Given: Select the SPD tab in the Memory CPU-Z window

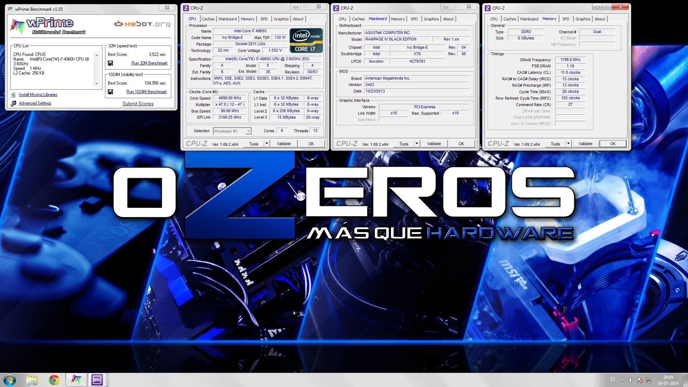Looking at the screenshot, I should pos(566,19).
